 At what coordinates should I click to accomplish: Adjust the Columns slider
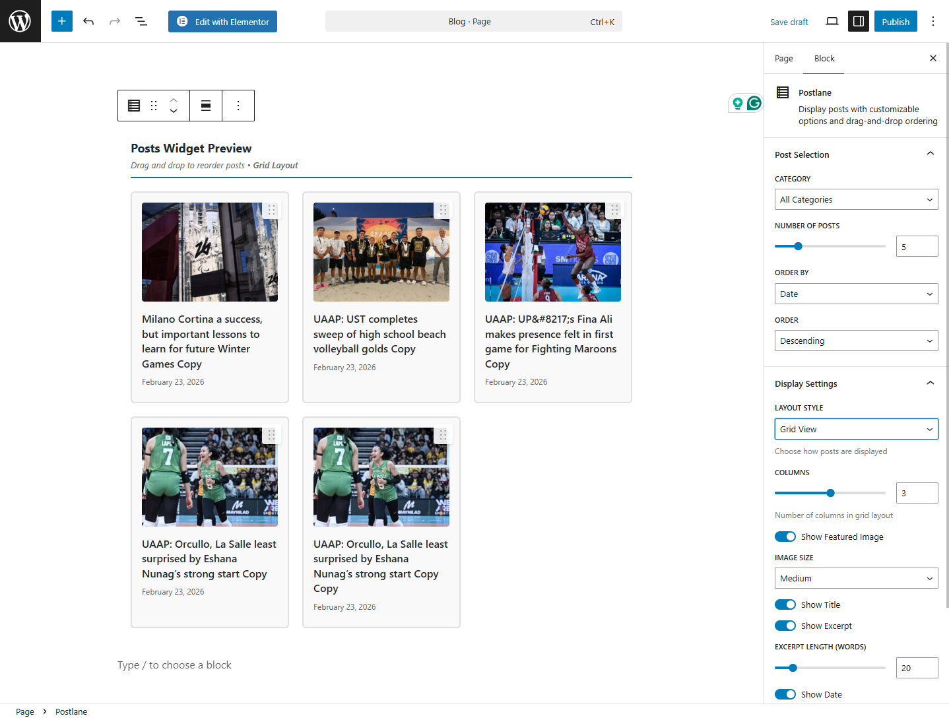click(830, 492)
